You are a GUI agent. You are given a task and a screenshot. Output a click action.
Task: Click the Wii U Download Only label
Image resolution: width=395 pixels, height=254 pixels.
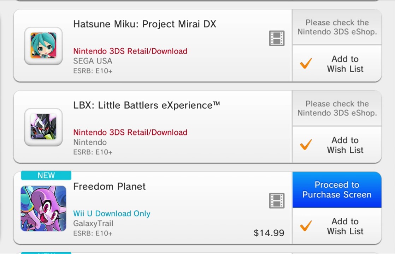click(x=112, y=213)
